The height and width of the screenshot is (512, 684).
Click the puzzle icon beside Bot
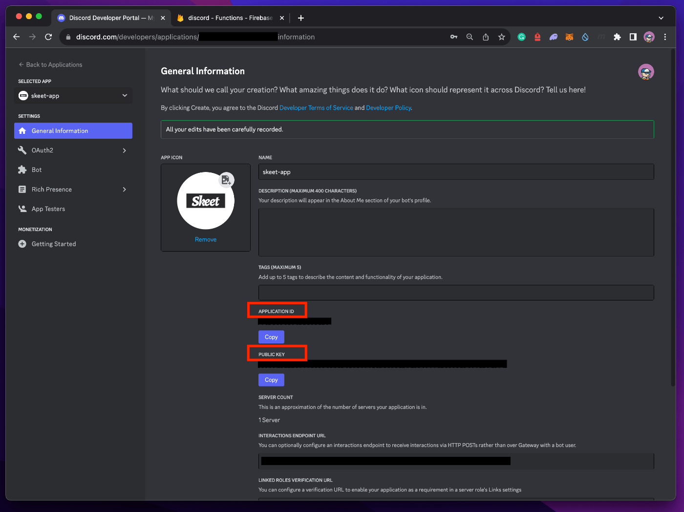[22, 170]
